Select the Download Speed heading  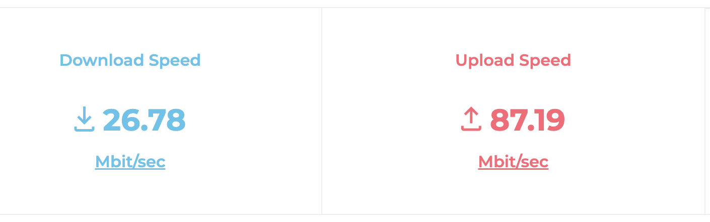130,61
